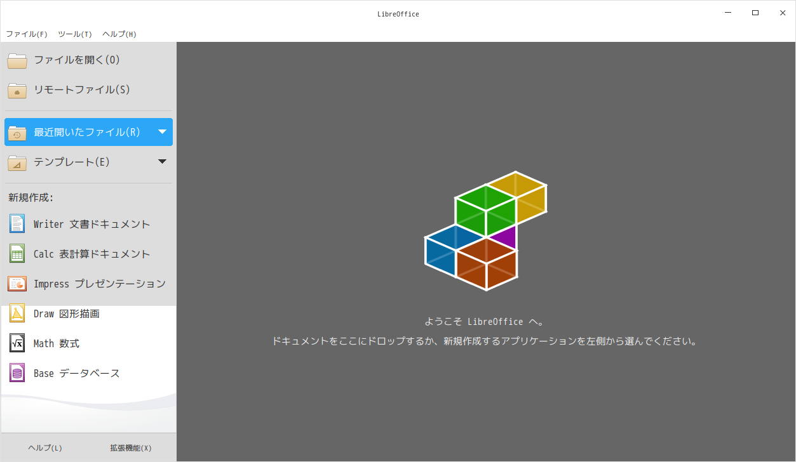This screenshot has width=796, height=462.
Task: Open the ファイル(F) menu
Action: 27,34
